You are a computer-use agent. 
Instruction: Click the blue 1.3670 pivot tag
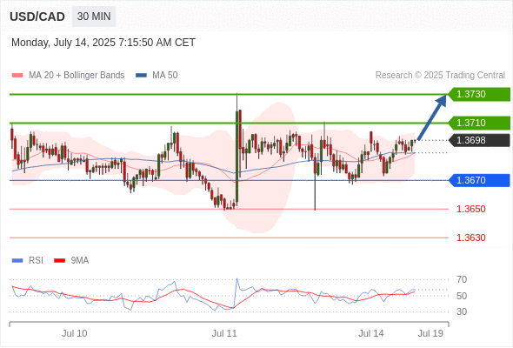(x=479, y=180)
